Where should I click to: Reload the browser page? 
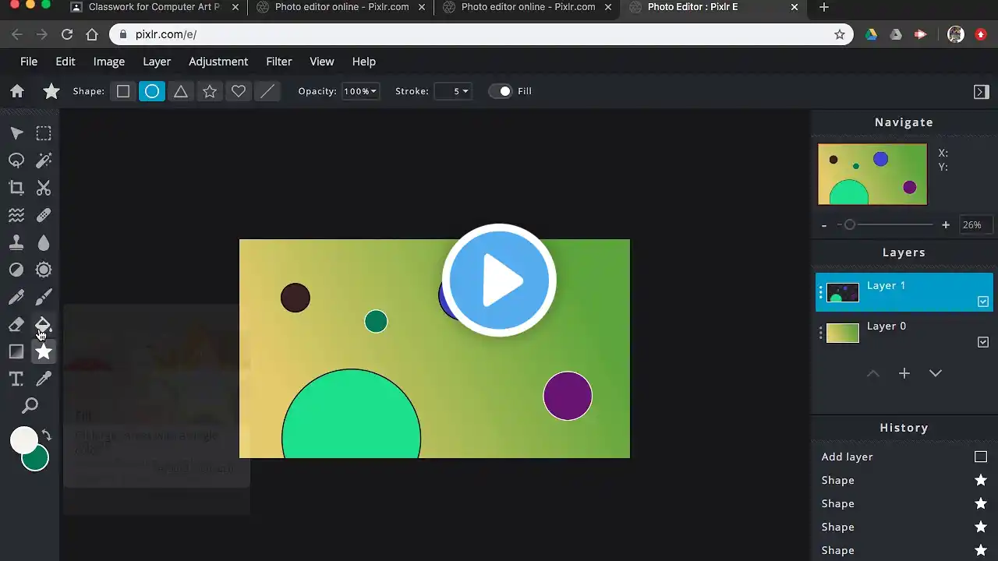pyautogui.click(x=67, y=34)
